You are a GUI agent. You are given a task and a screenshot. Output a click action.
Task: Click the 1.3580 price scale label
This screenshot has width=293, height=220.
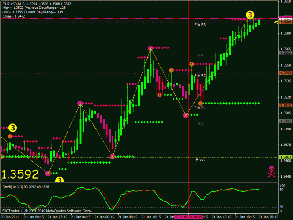pos(285,33)
